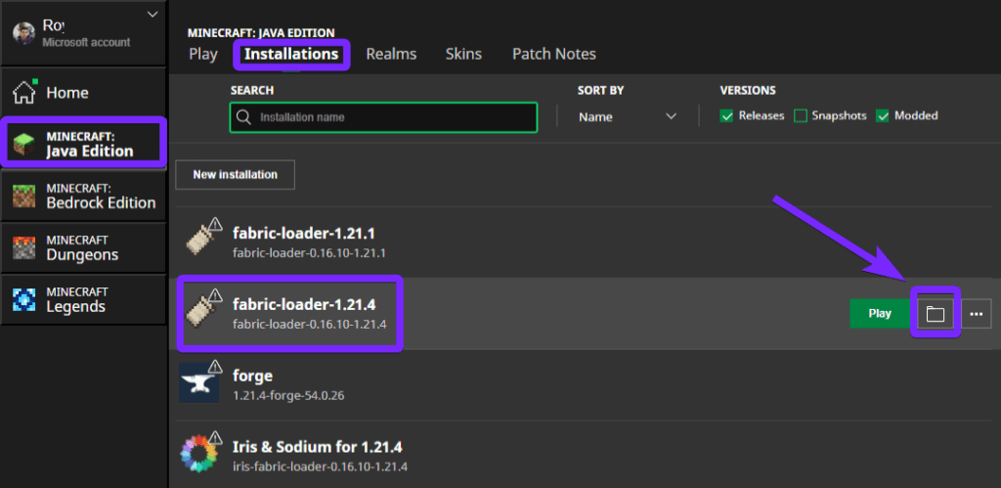This screenshot has width=1001, height=488.
Task: Focus the Installation name search field
Action: click(x=383, y=117)
